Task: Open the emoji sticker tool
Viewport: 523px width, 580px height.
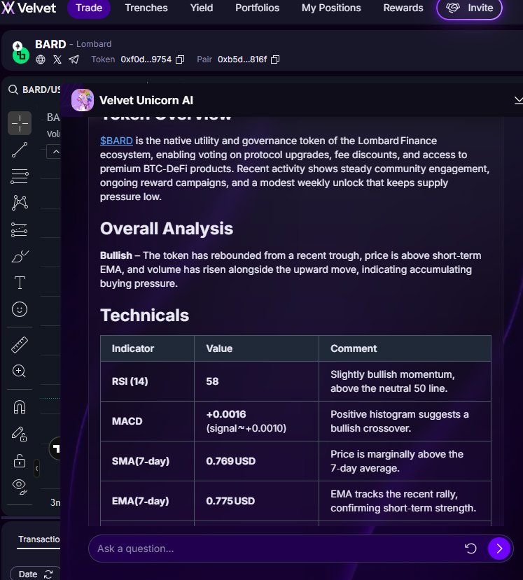Action: click(x=20, y=309)
